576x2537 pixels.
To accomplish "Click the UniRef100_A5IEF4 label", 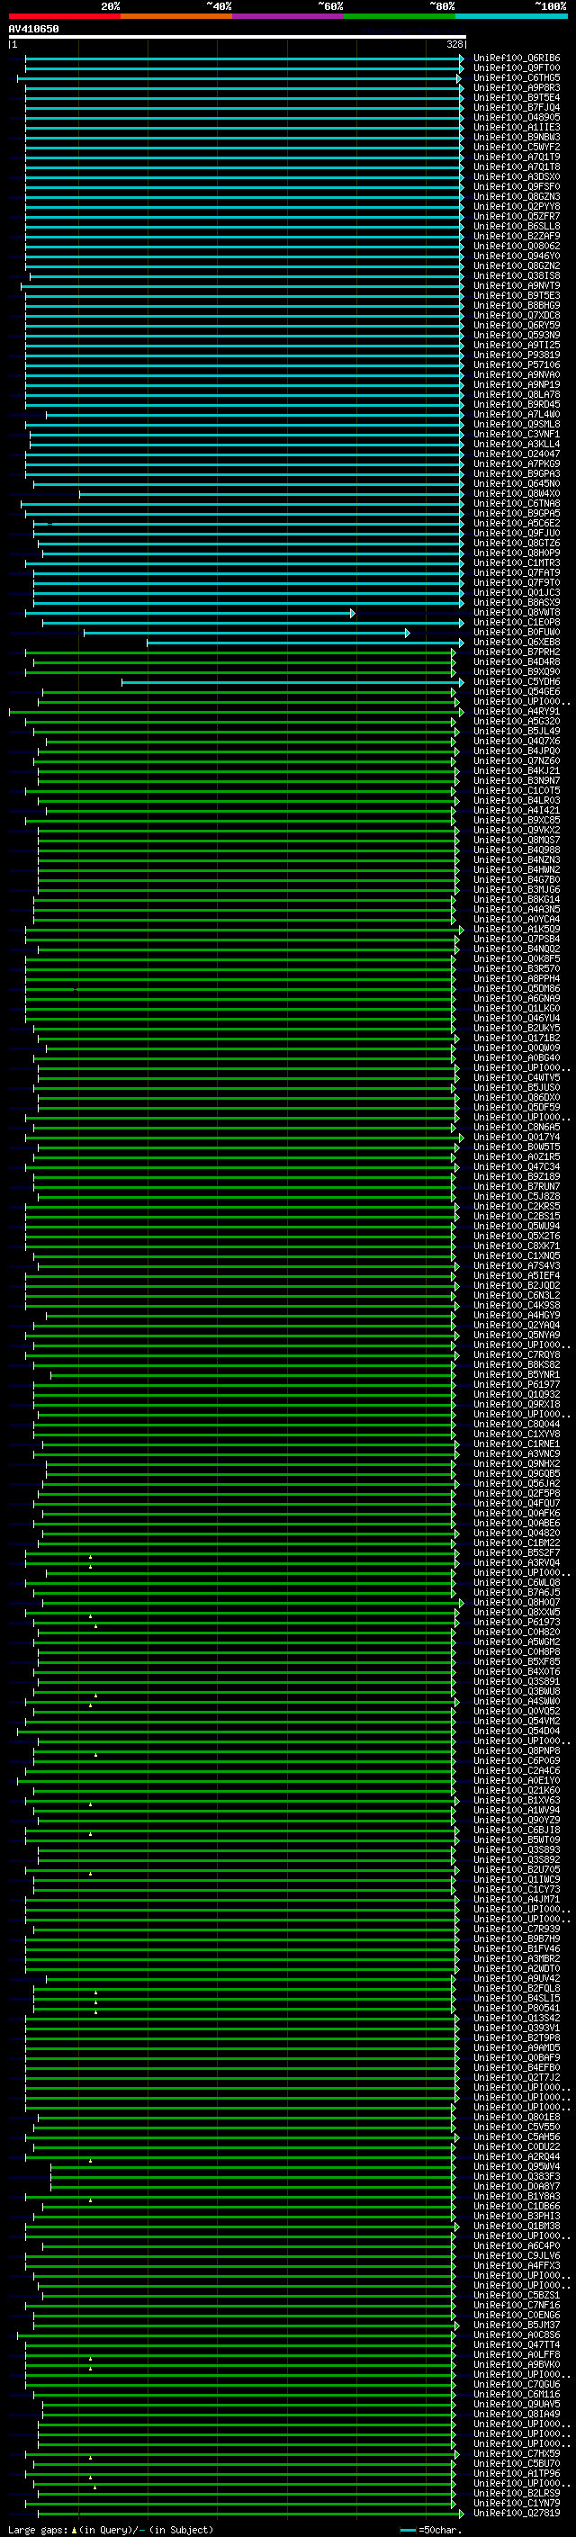I will tap(517, 1275).
